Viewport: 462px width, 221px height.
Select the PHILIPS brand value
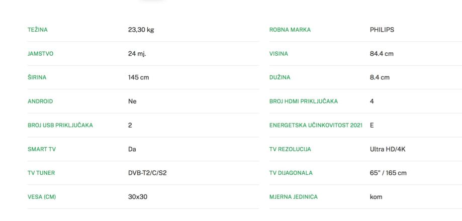382,30
